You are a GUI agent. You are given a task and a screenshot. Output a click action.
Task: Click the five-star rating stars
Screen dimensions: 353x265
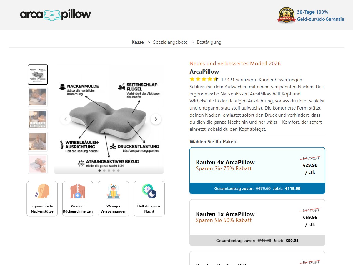click(204, 79)
